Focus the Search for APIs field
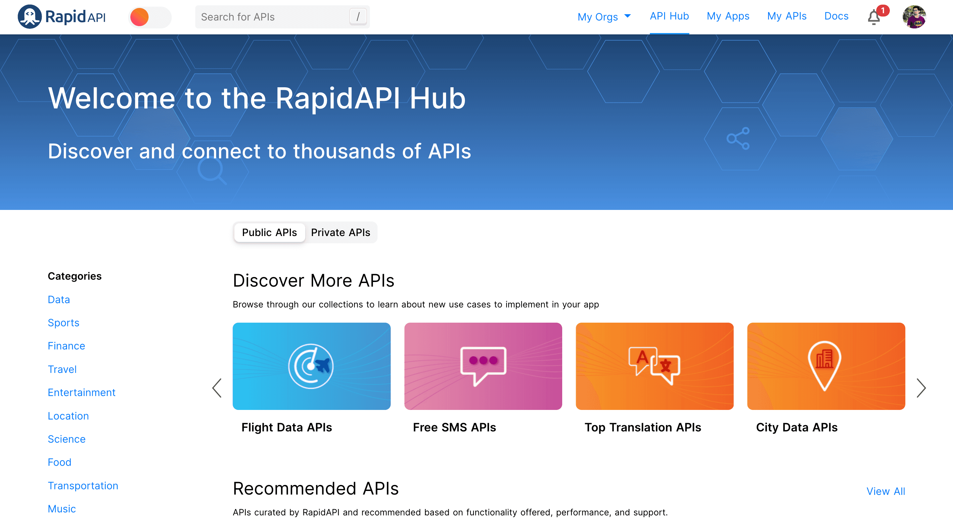The image size is (953, 521). (282, 17)
